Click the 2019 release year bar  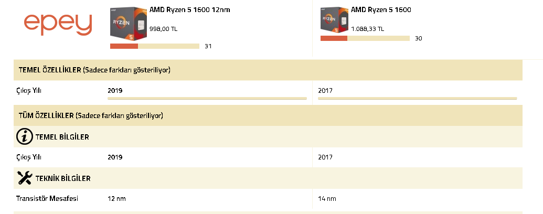tap(207, 98)
